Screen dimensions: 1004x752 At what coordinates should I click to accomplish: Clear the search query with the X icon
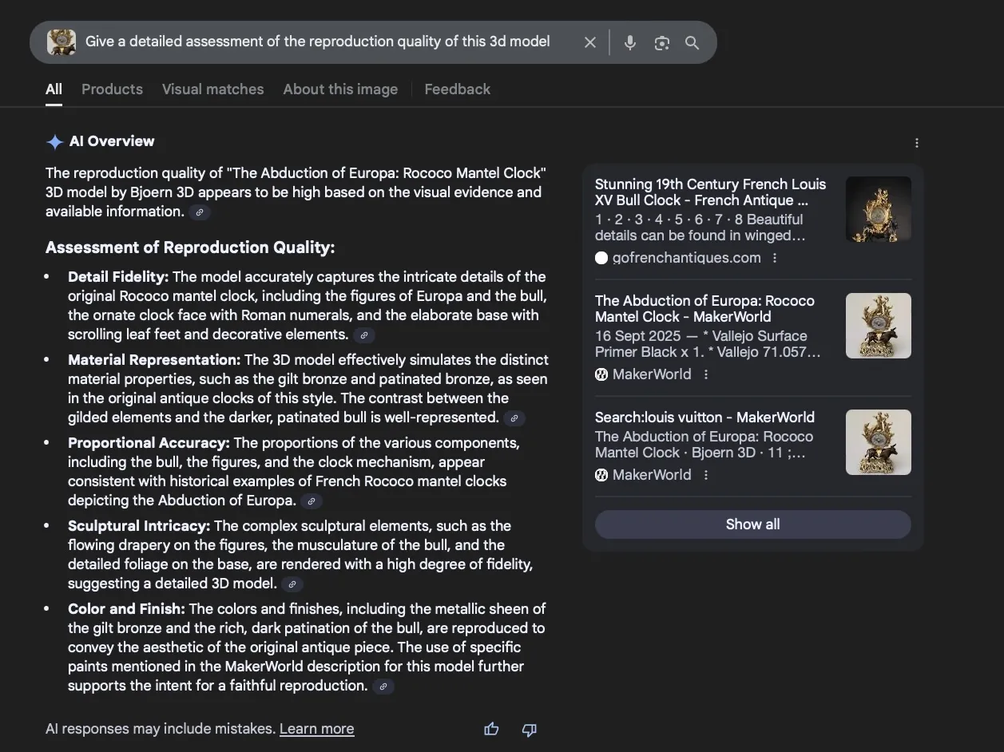[x=590, y=42]
